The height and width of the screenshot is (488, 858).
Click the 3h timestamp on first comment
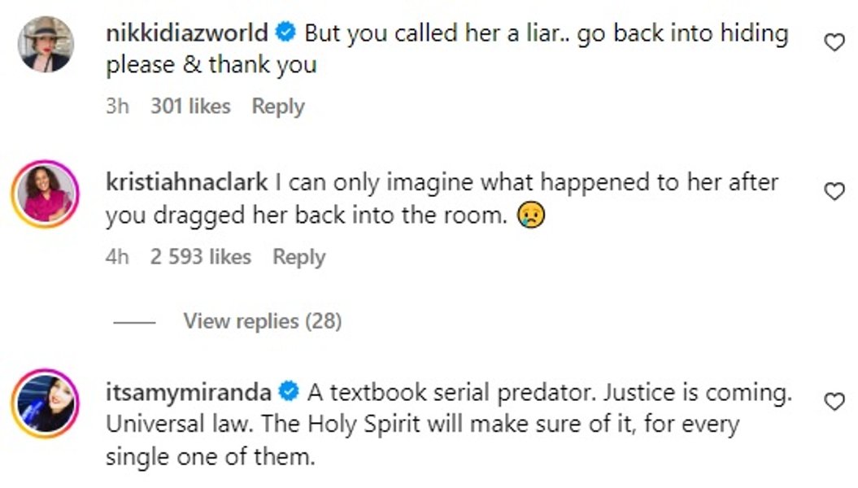[117, 106]
